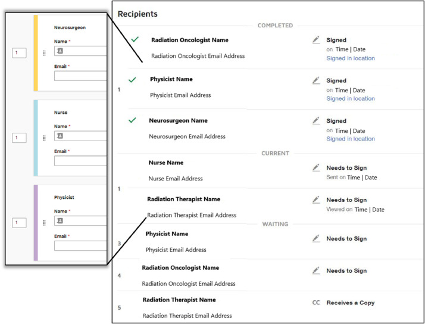Click the Physicist Name input field in left panel
The image size is (425, 324).
click(x=80, y=221)
